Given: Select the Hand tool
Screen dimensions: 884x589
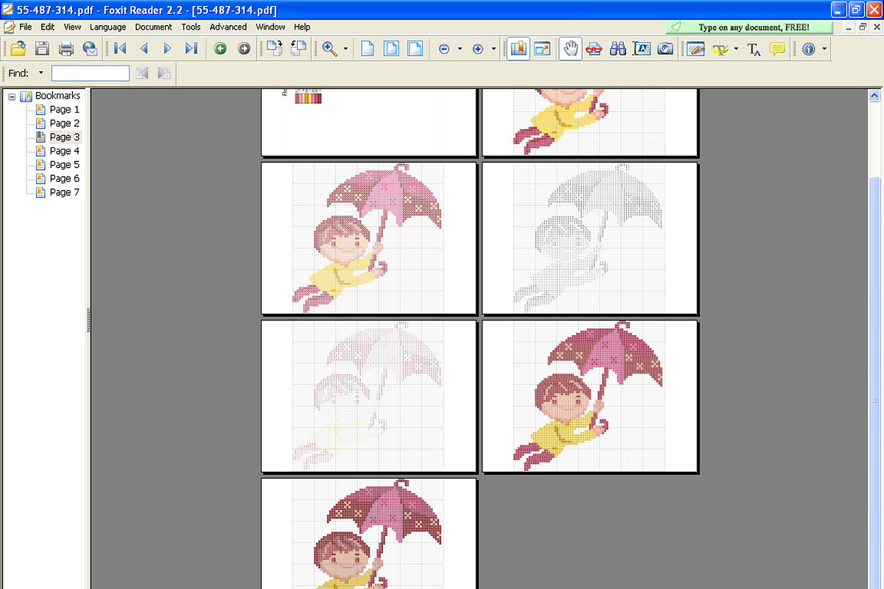Looking at the screenshot, I should point(569,49).
